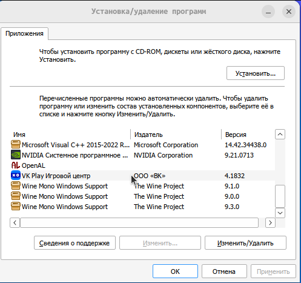Click version 14.42.34438.0

pyautogui.click(x=245, y=145)
